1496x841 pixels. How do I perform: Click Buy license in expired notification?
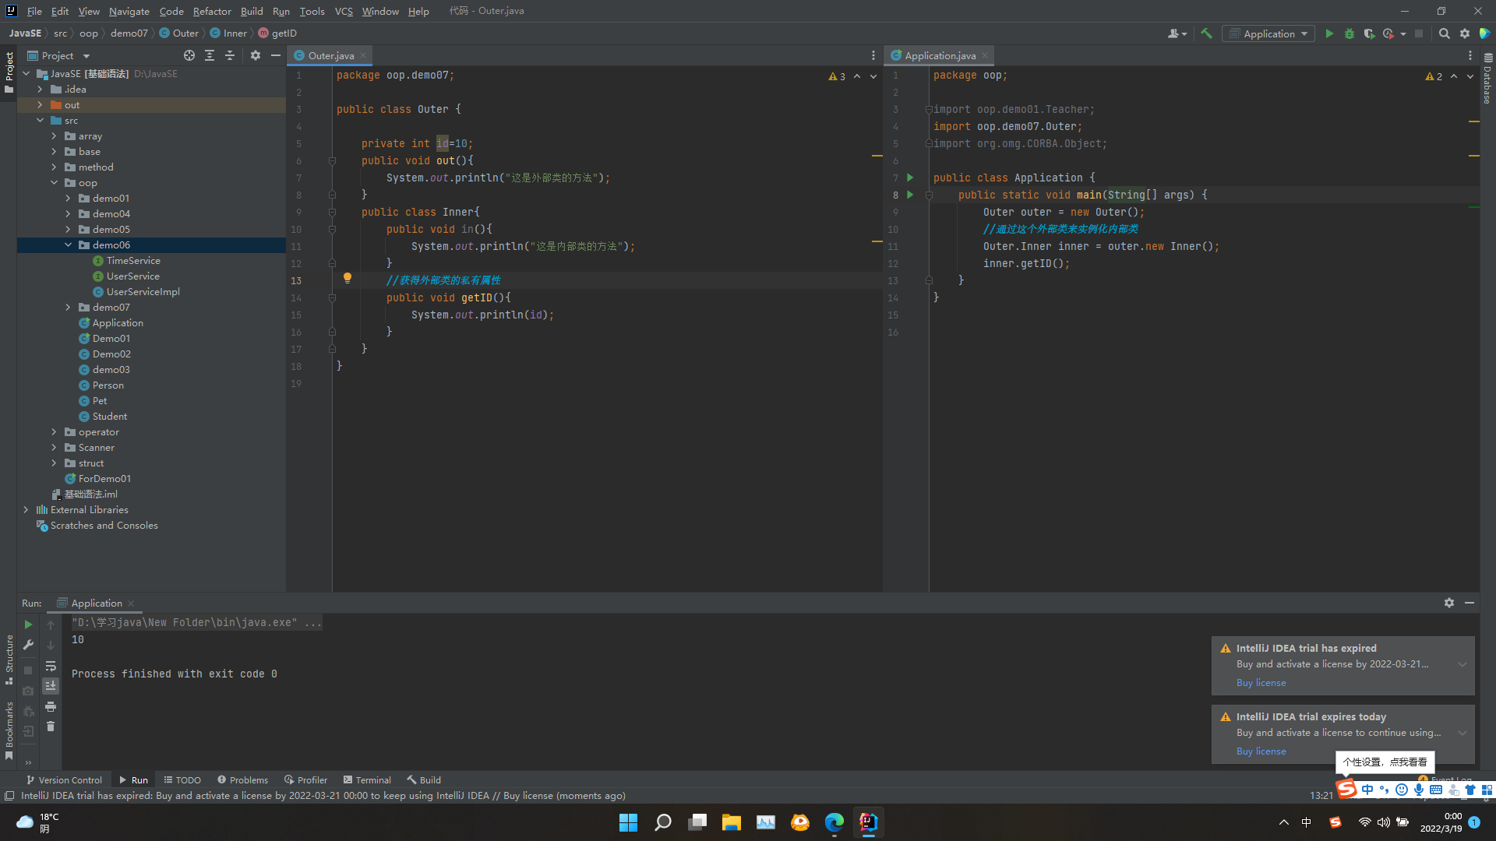pyautogui.click(x=1261, y=683)
